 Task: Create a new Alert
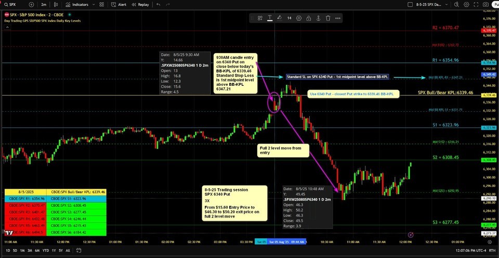pos(119,5)
